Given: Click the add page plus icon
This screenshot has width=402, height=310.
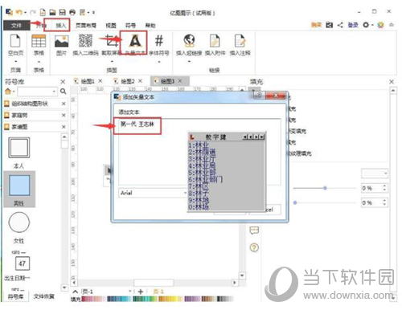Looking at the screenshot, I should pyautogui.click(x=141, y=292).
